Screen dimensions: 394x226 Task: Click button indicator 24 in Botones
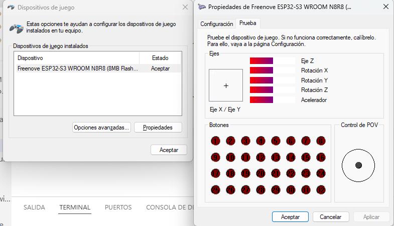click(321, 173)
